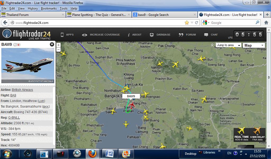This screenshot has height=159, width=271.
Task: Close the baw9 Google Search tab
Action: pos(195,15)
